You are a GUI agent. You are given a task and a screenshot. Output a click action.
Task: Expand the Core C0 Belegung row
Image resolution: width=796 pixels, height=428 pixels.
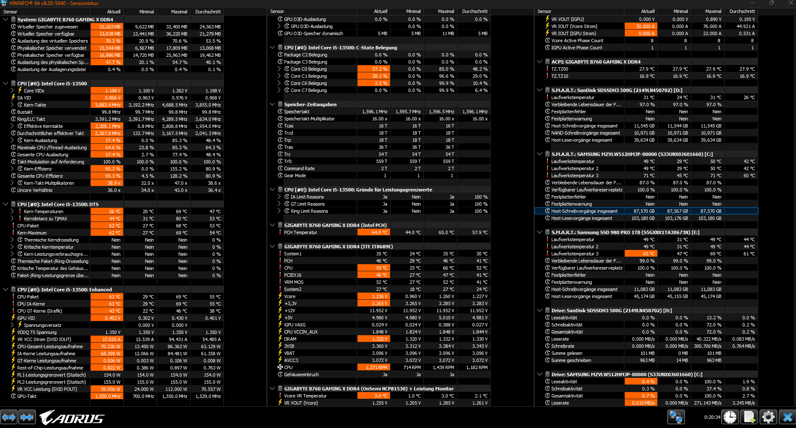tap(279, 69)
